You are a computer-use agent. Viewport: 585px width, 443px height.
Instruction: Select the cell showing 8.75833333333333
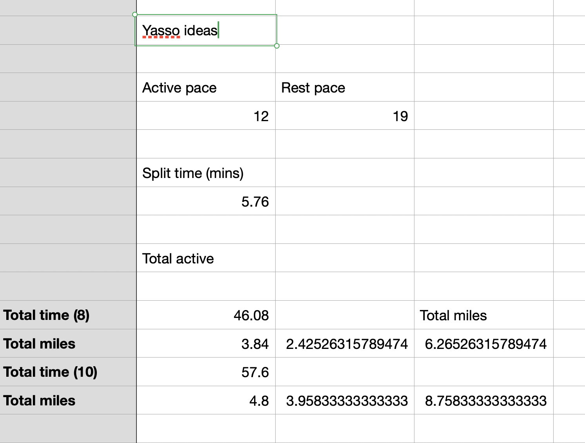click(483, 401)
